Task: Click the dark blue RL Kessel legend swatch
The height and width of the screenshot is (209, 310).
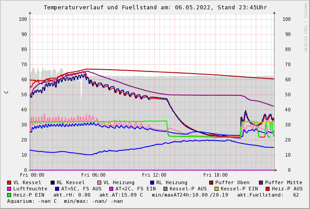Action: click(x=52, y=182)
